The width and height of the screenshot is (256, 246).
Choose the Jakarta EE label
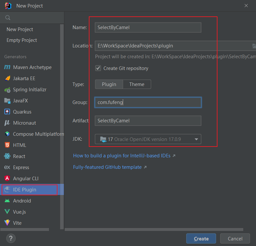[x=24, y=79]
